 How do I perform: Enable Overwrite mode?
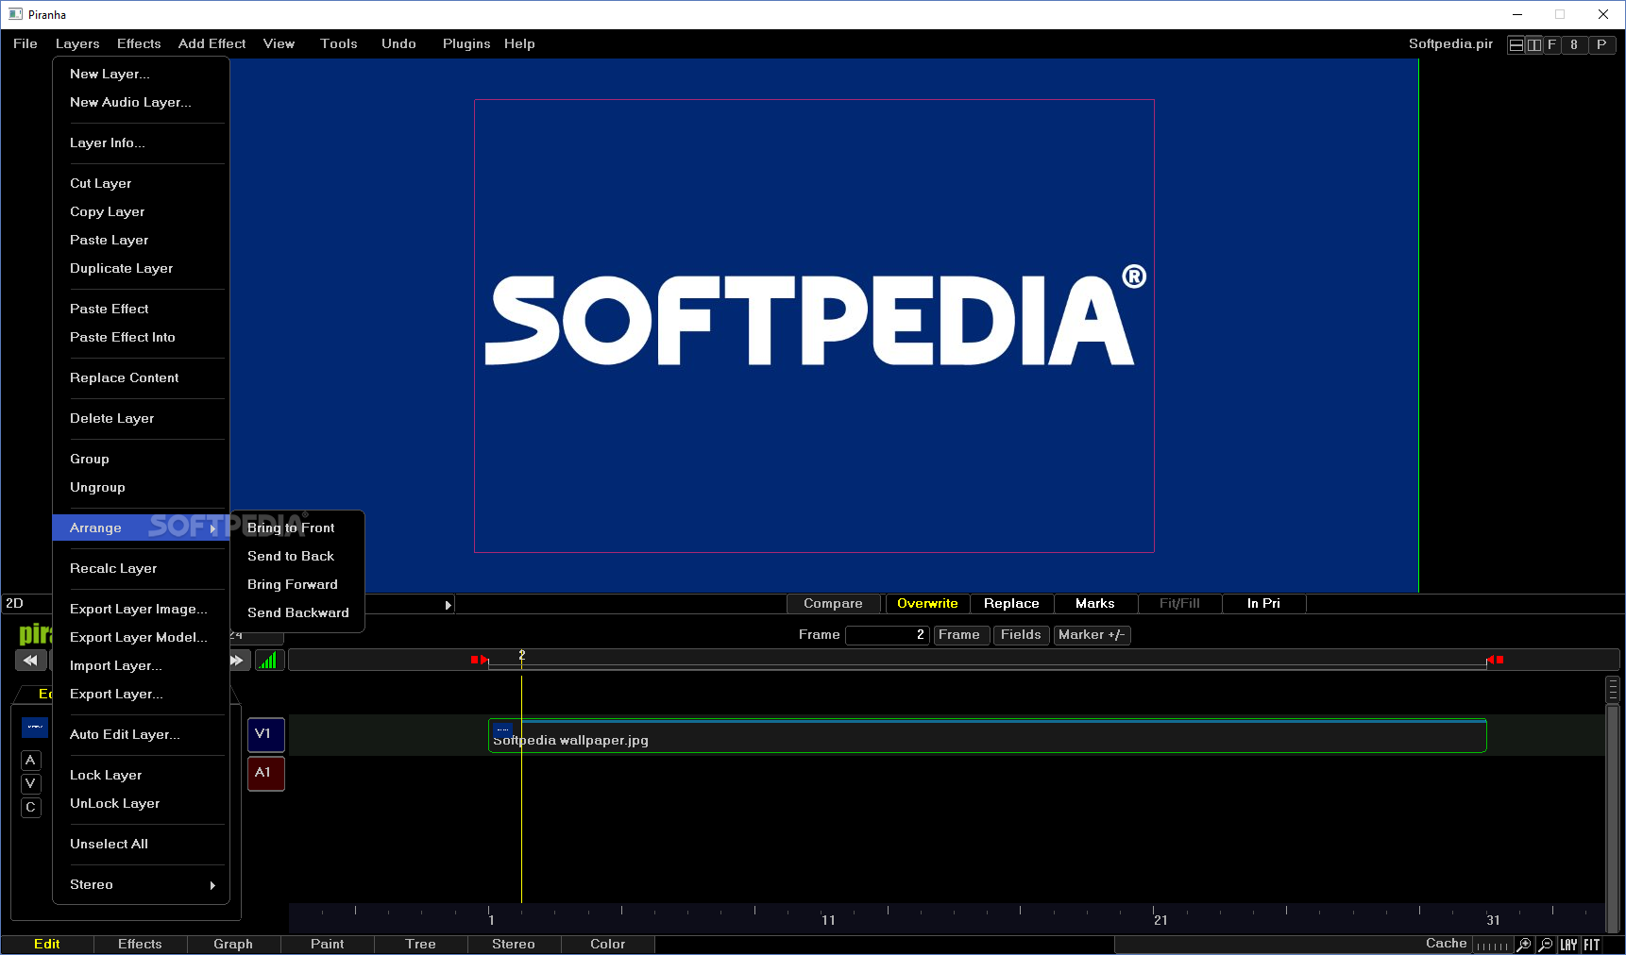tap(927, 604)
